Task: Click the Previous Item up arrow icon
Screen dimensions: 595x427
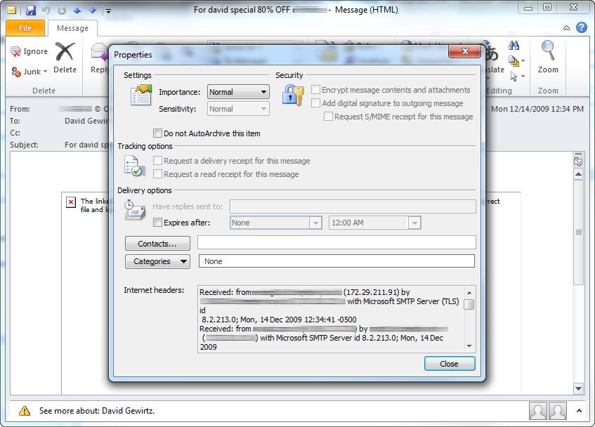Action: (x=77, y=11)
